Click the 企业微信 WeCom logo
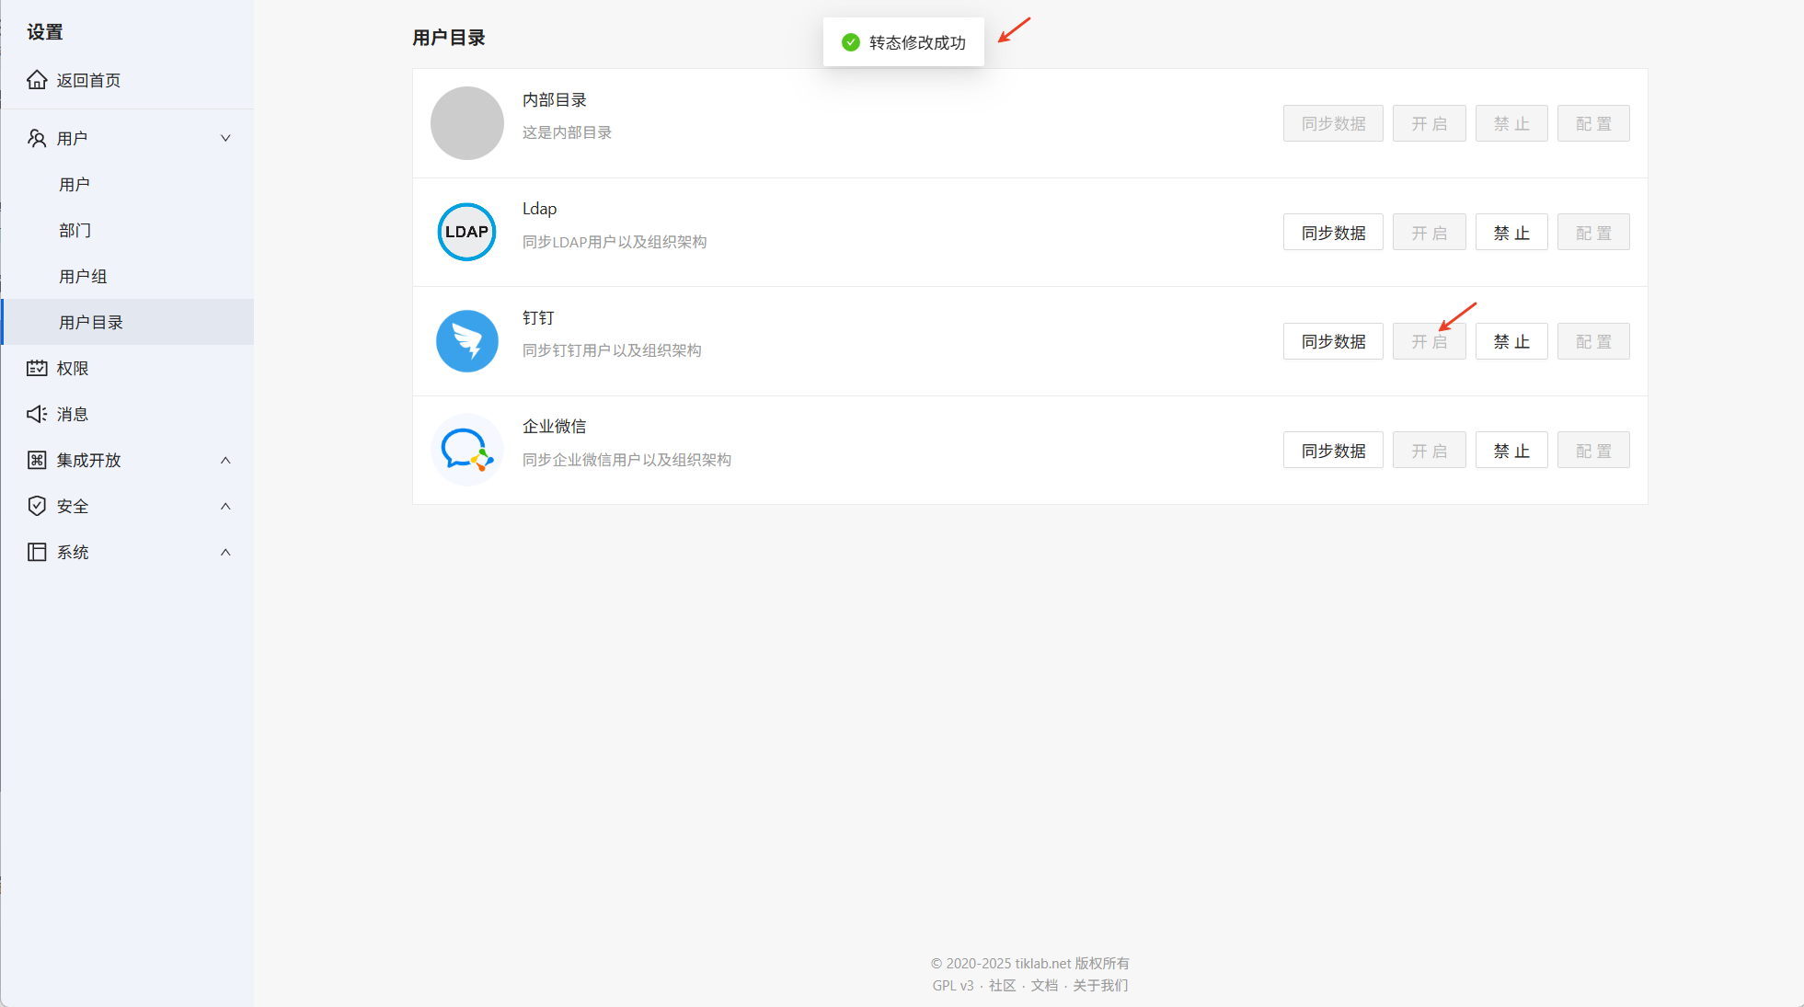Image resolution: width=1804 pixels, height=1007 pixels. pos(466,450)
